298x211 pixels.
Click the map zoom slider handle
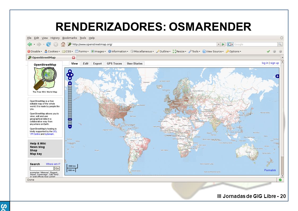(70, 119)
